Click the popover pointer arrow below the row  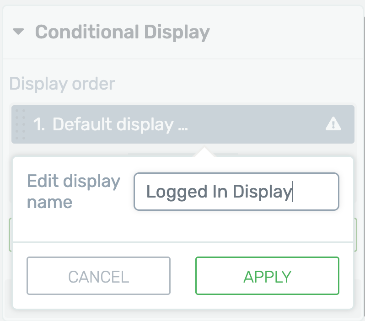tap(204, 152)
